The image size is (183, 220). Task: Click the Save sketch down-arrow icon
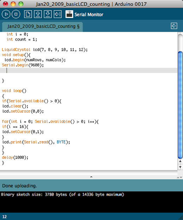point(48,14)
